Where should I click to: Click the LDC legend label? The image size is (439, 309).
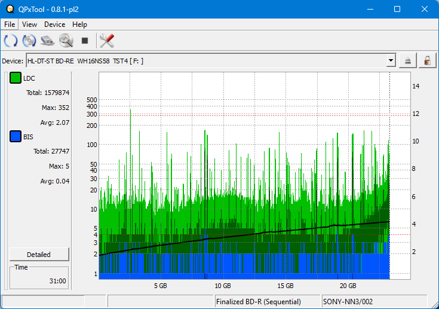(x=29, y=78)
